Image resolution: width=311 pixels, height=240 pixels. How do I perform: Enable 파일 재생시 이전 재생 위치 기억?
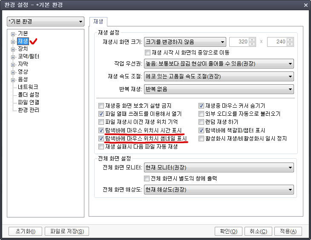click(x=101, y=122)
